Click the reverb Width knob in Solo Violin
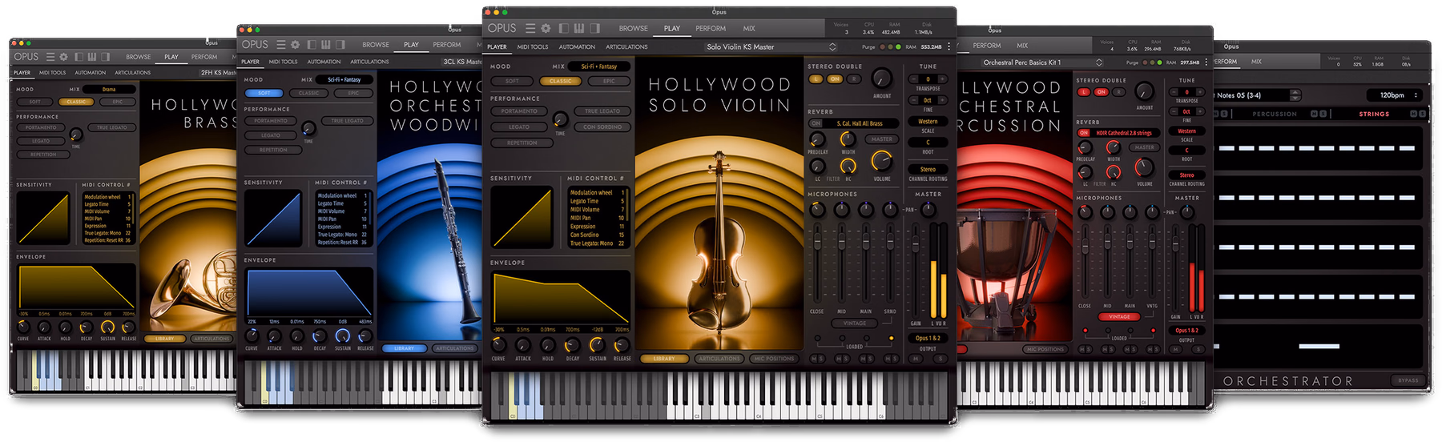The image size is (1442, 442). point(848,139)
